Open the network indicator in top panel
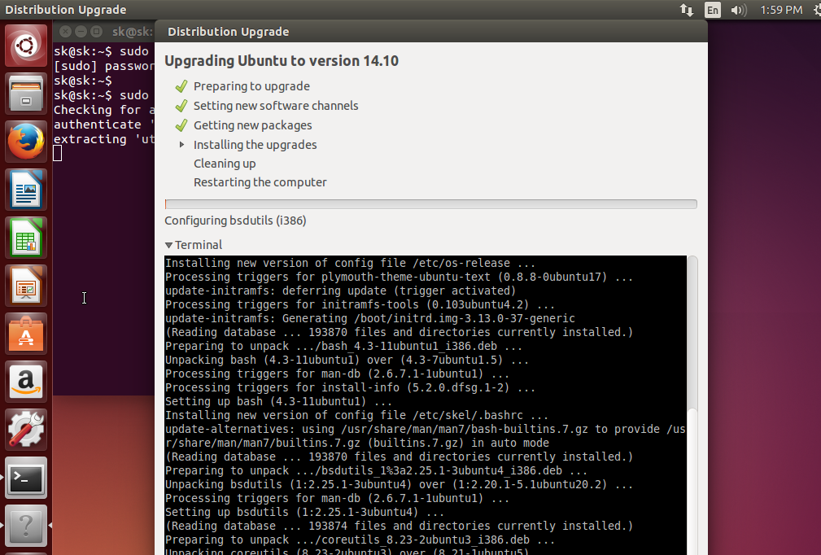821x555 pixels. pos(687,10)
